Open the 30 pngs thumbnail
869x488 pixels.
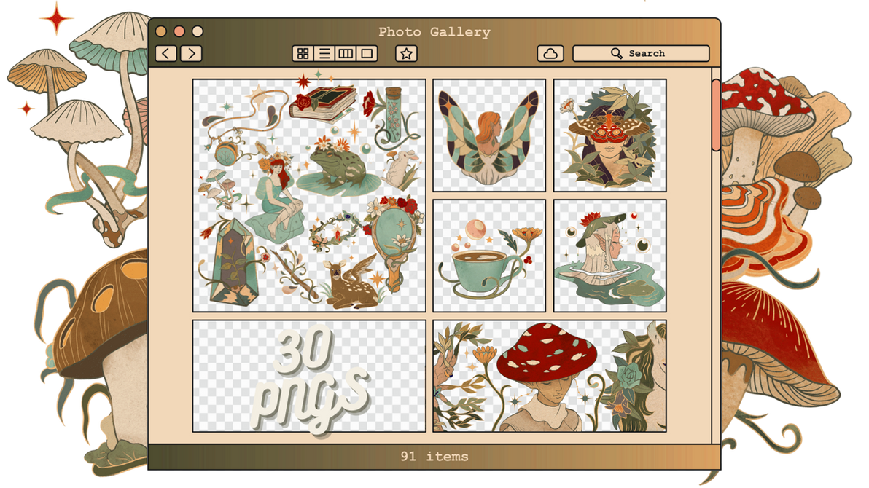click(309, 376)
